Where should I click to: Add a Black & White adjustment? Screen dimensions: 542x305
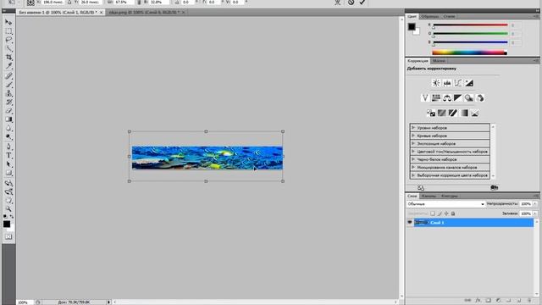point(457,98)
